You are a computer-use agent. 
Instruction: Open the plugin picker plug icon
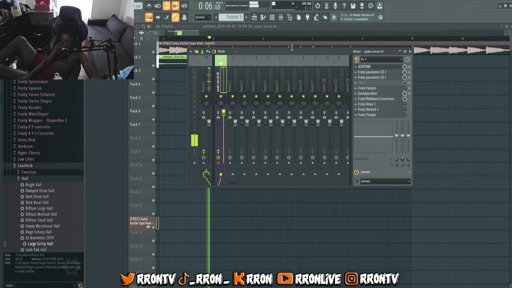click(x=307, y=17)
